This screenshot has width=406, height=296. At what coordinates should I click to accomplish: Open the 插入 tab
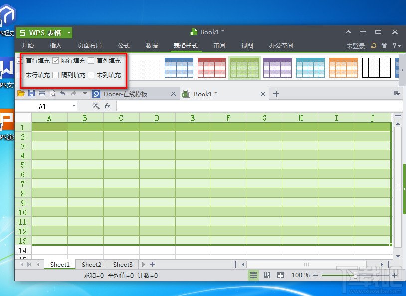click(x=56, y=46)
